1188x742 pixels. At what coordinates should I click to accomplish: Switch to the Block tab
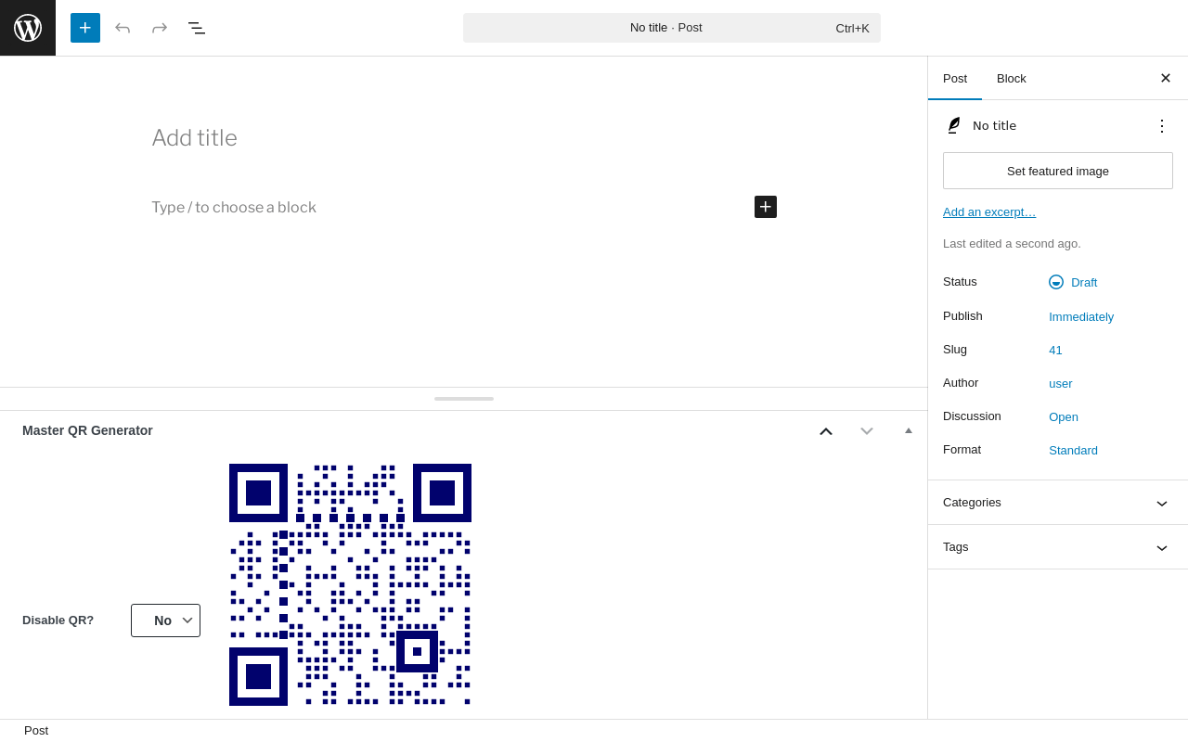(1012, 78)
